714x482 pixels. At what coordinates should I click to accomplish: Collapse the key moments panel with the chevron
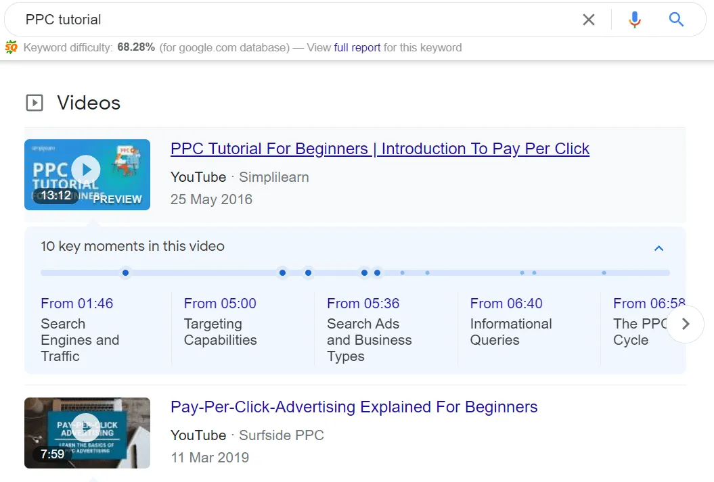(659, 248)
